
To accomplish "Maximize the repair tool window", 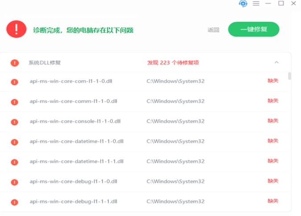I will coord(281,3).
